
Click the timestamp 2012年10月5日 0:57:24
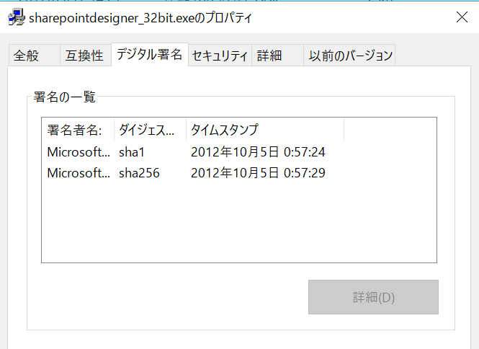[258, 152]
